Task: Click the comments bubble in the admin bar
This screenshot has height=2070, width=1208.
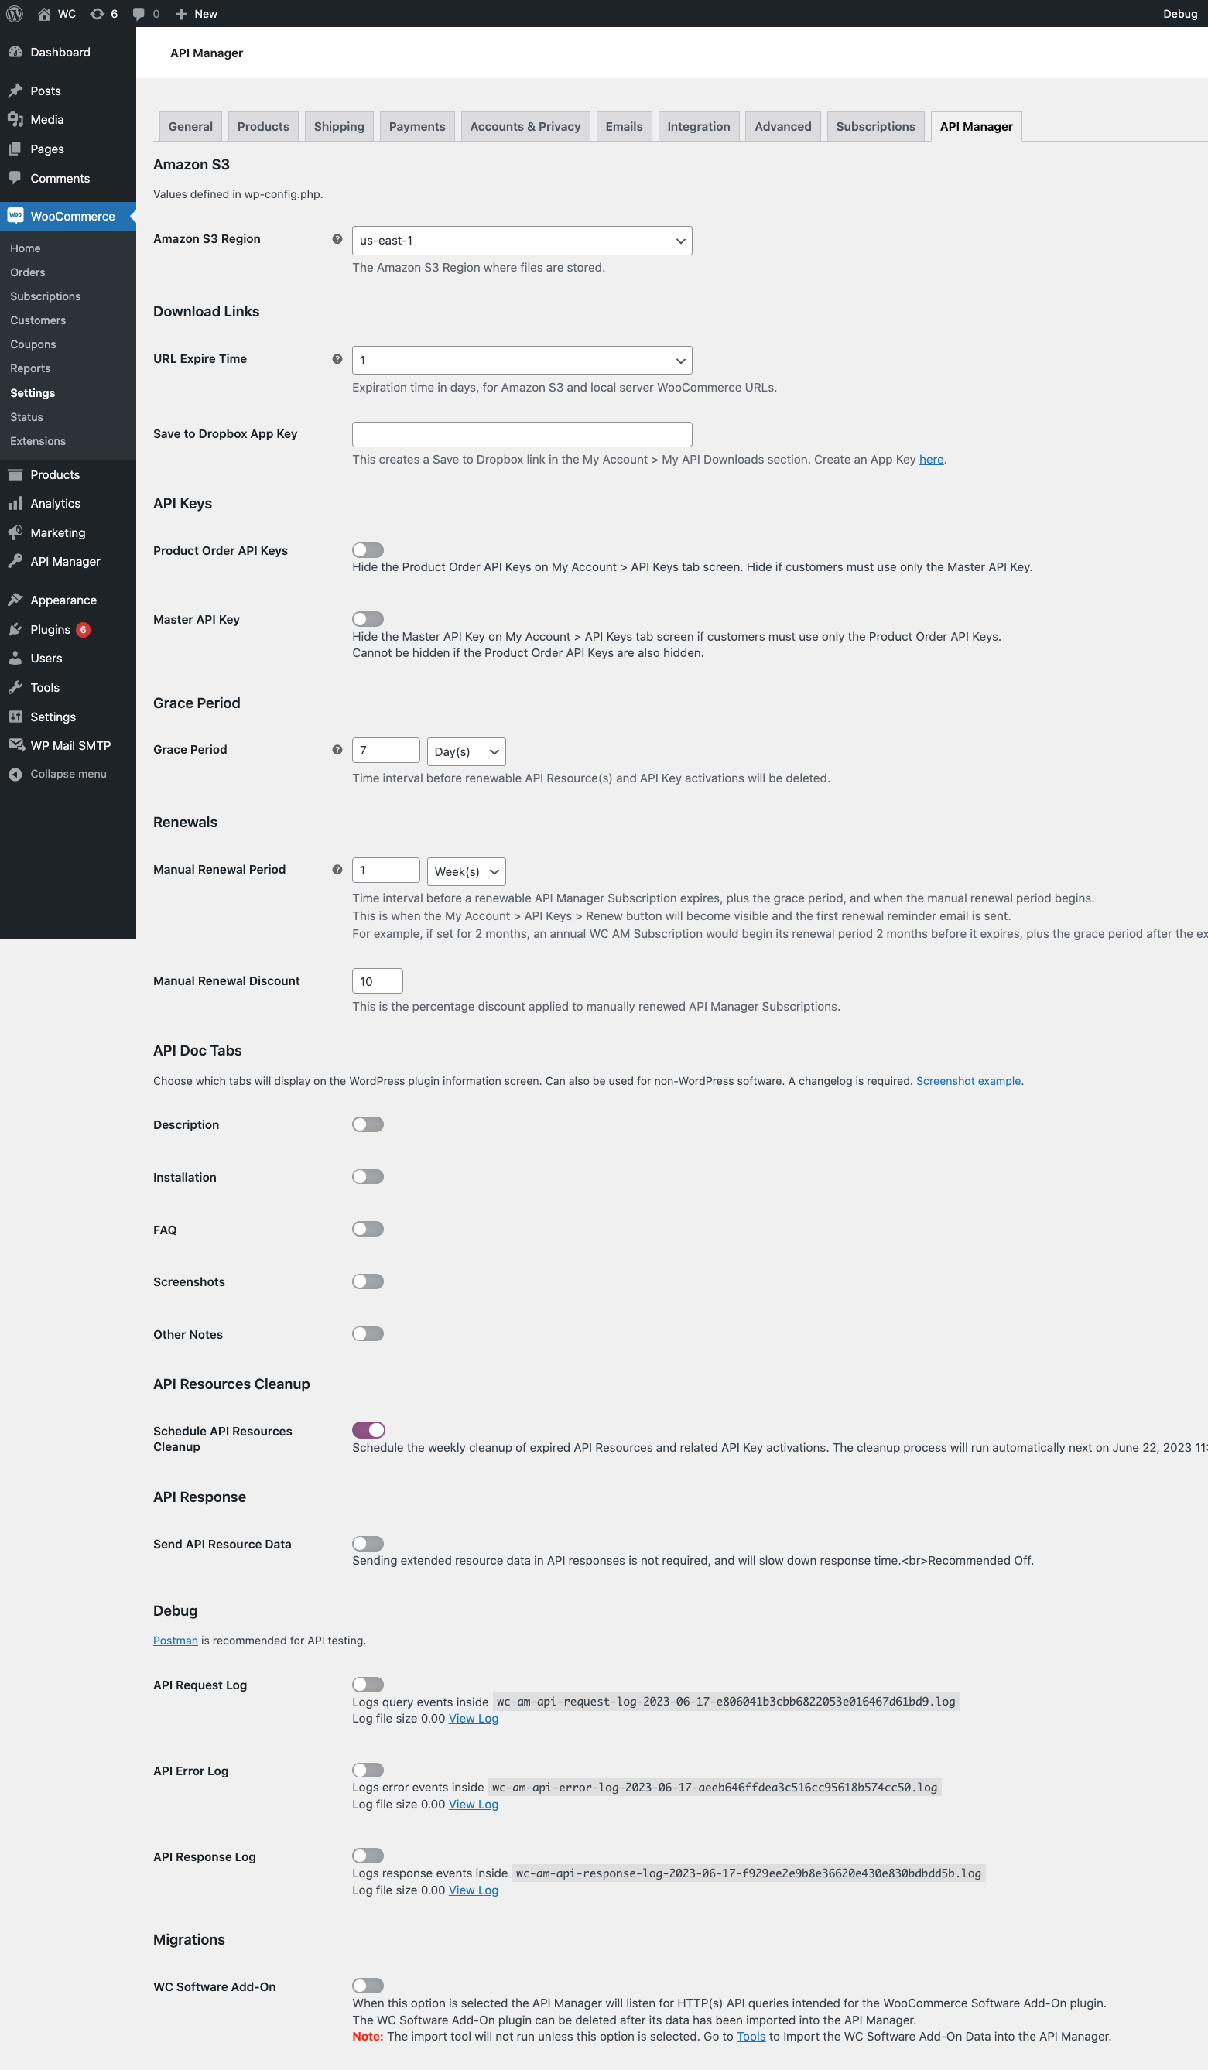Action: coord(138,13)
